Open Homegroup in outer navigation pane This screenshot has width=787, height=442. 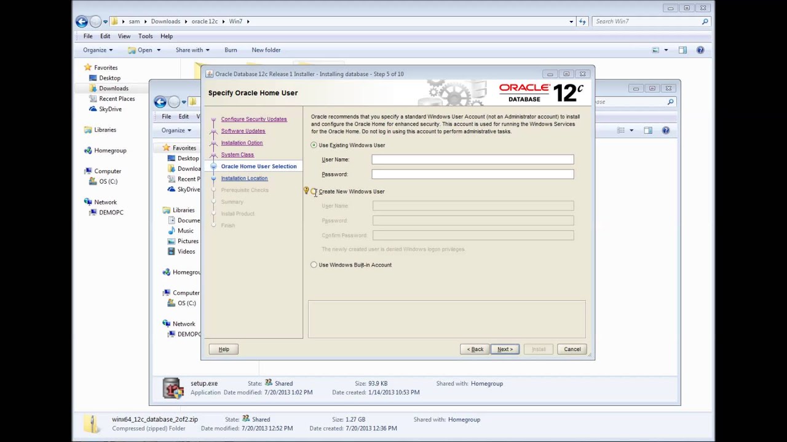(x=110, y=150)
